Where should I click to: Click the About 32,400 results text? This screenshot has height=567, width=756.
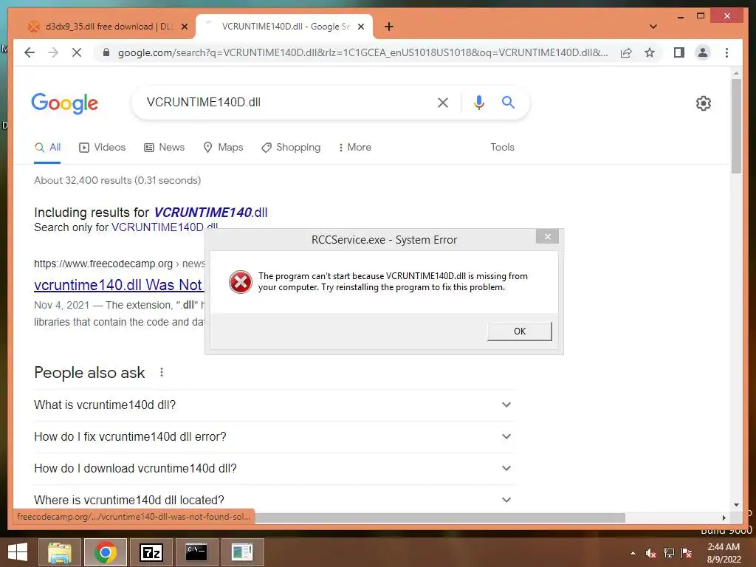coord(117,180)
